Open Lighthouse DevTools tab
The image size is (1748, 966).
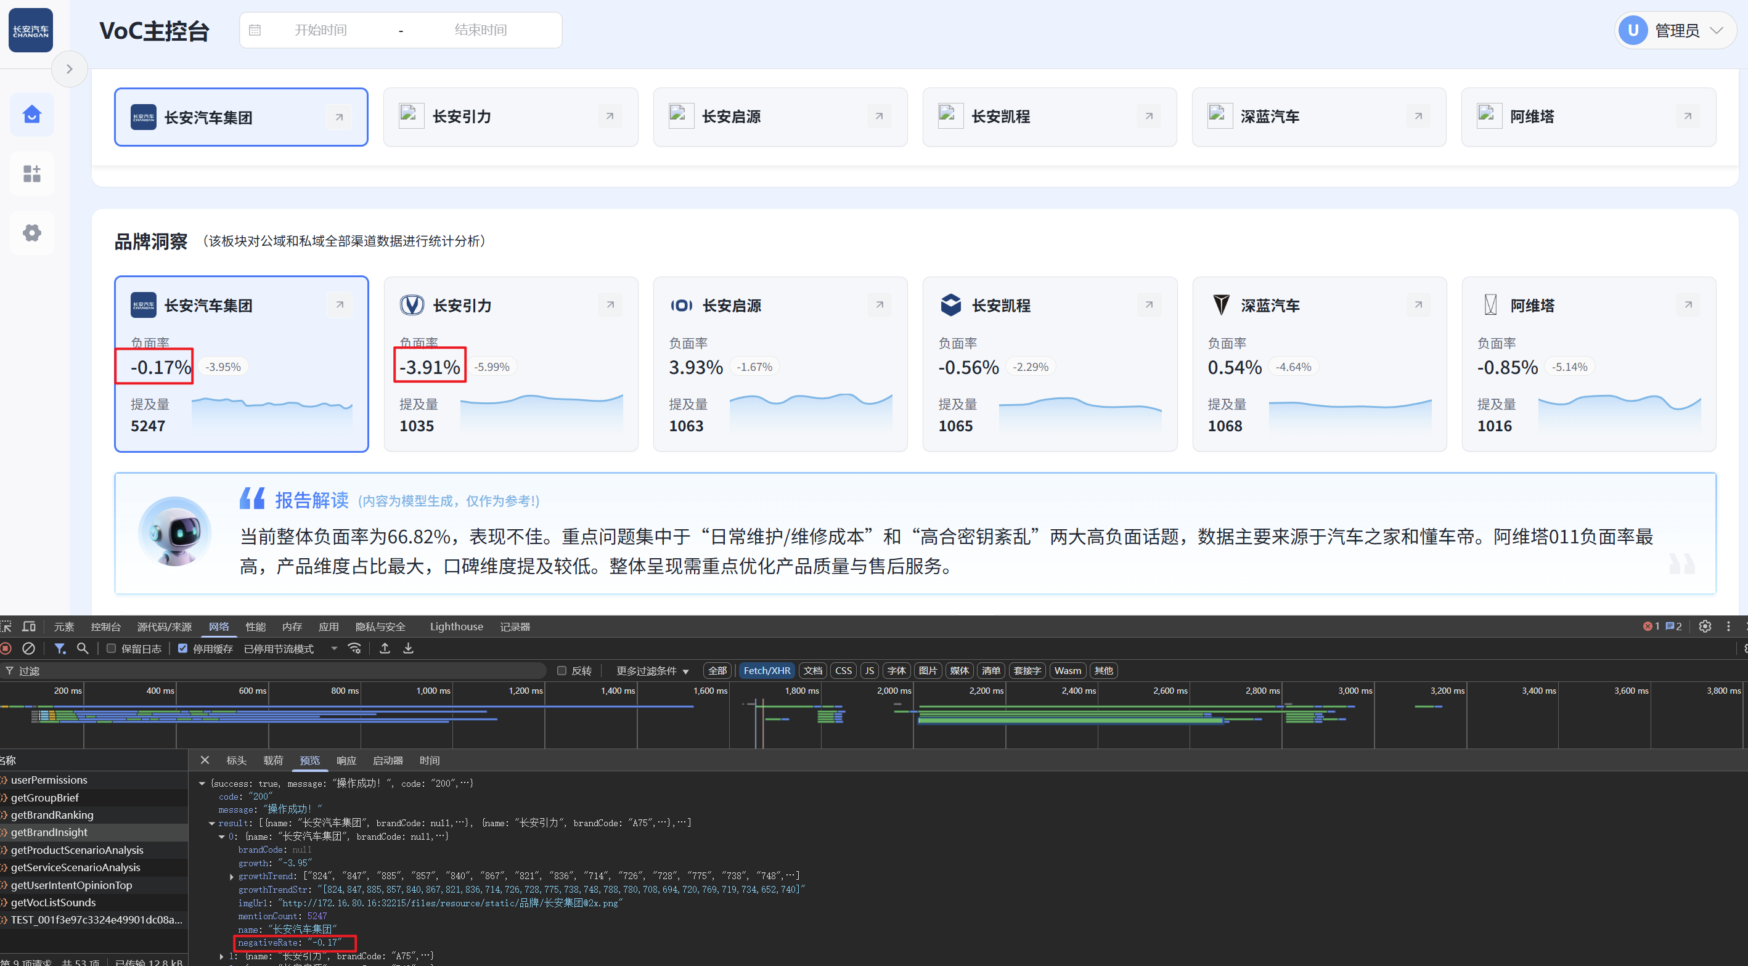[456, 627]
